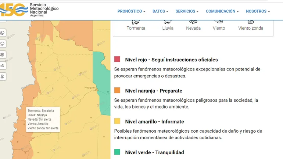Toggle rain cloud layer in map sidebar
The height and width of the screenshot is (159, 283).
pos(3,43)
